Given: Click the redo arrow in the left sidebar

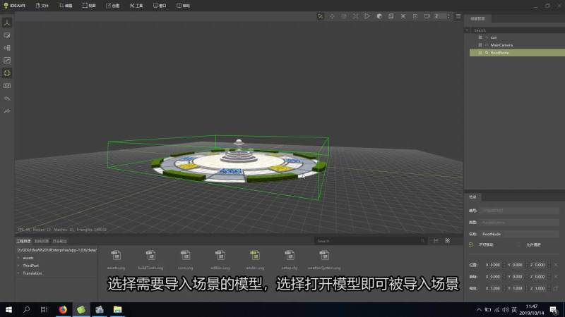Looking at the screenshot, I should pyautogui.click(x=7, y=111).
